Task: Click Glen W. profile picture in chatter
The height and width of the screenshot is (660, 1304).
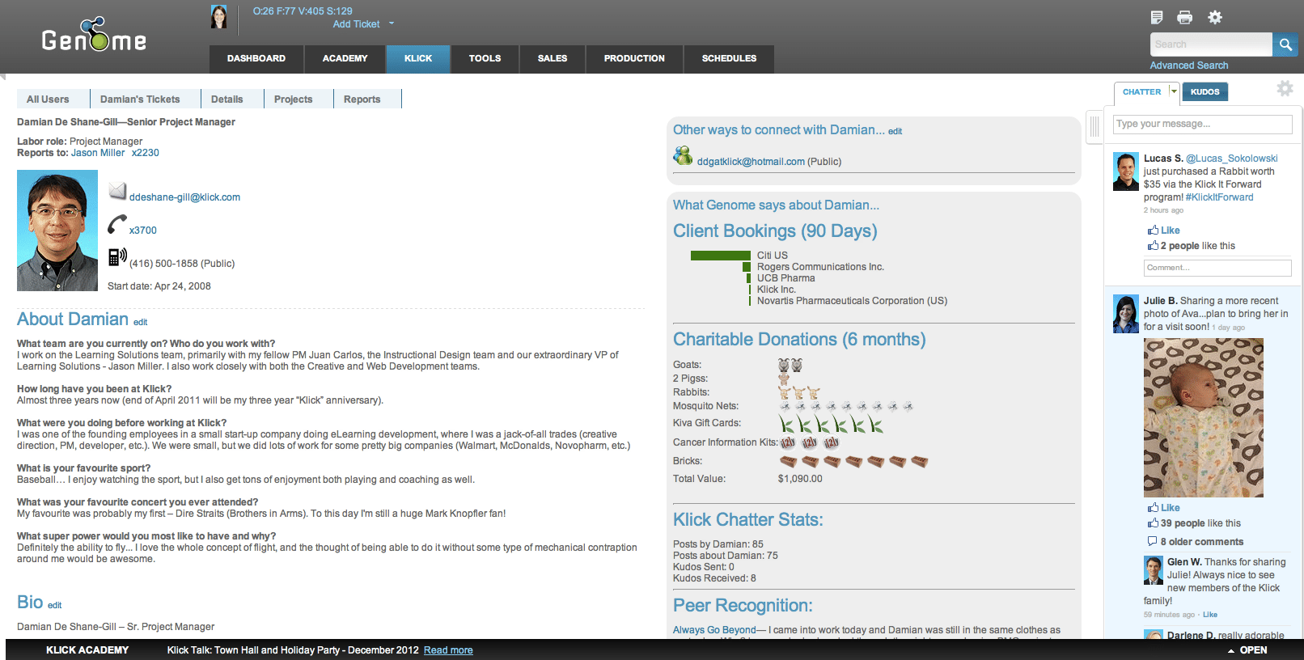Action: [1154, 570]
